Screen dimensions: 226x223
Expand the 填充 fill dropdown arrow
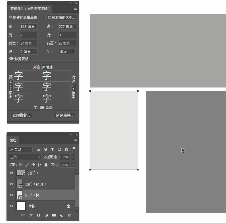(73, 165)
